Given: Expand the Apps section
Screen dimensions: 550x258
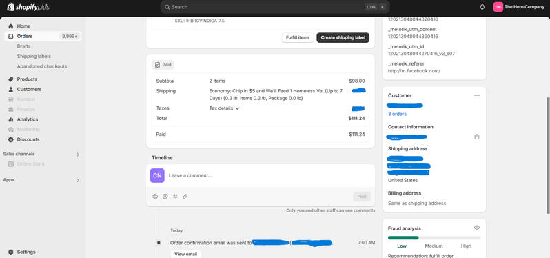Looking at the screenshot, I should pos(78,181).
